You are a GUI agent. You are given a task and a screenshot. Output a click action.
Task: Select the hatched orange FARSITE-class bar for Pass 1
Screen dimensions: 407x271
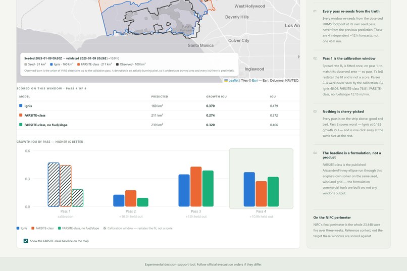[x=66, y=186]
